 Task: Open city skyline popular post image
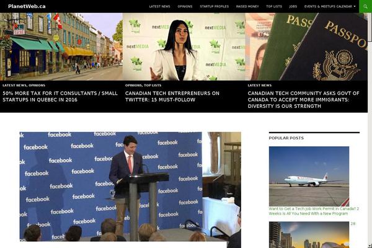coord(309,235)
